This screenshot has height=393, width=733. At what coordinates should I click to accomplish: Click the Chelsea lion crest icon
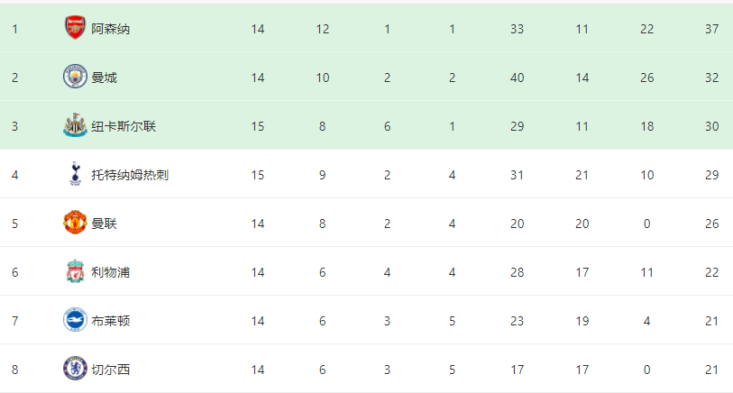pyautogui.click(x=75, y=369)
